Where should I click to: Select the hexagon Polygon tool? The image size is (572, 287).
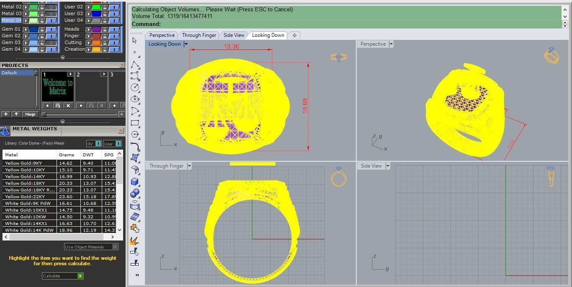click(135, 134)
